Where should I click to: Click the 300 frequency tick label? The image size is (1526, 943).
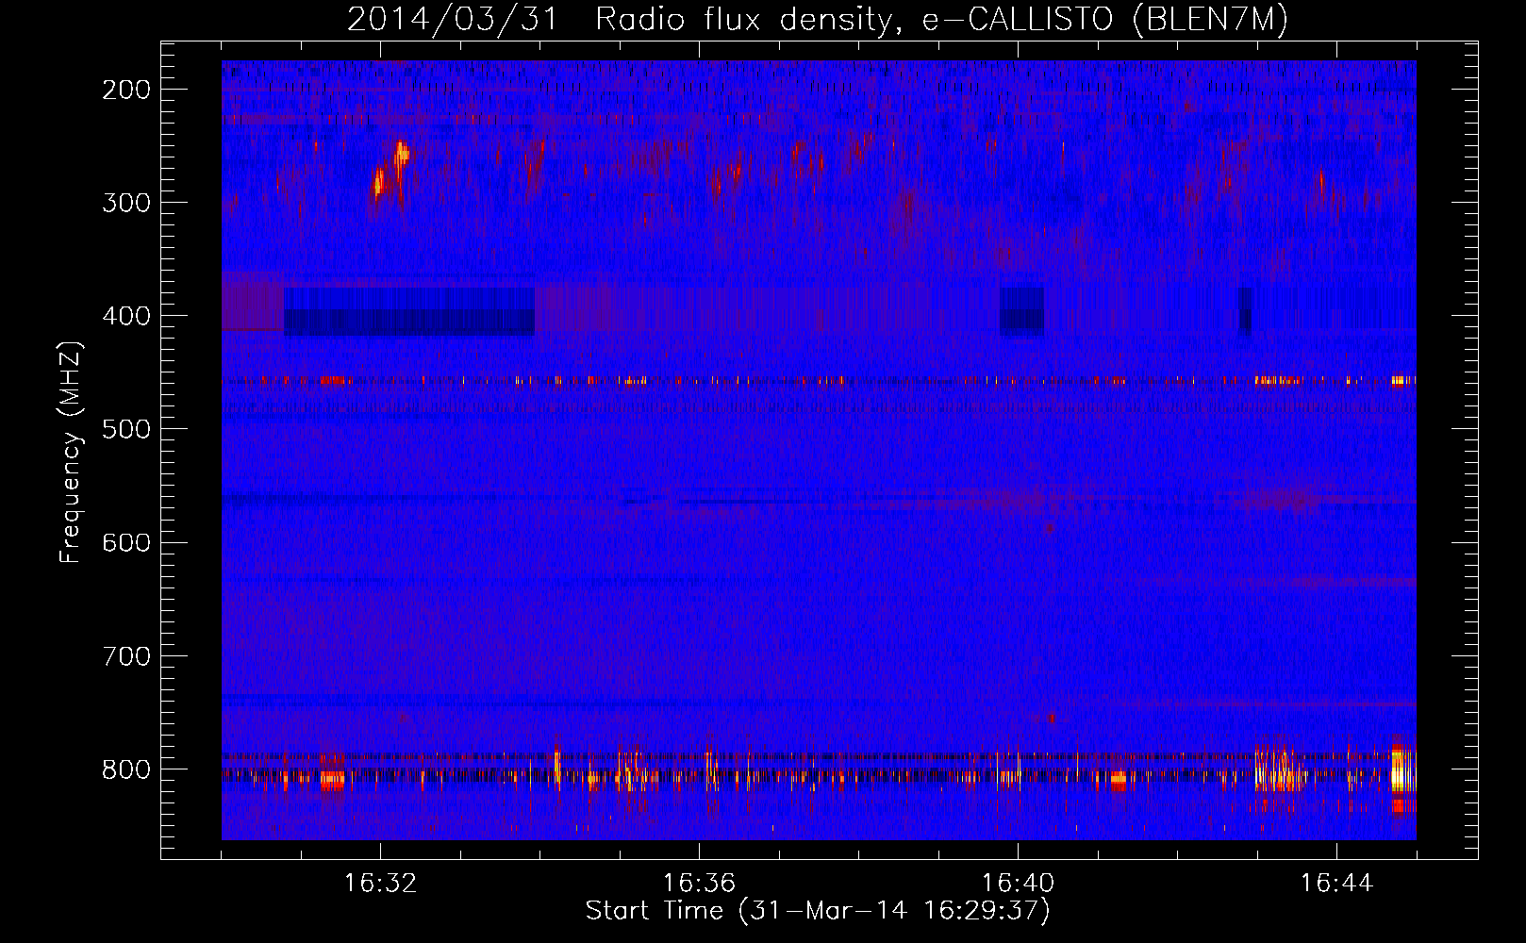click(125, 203)
